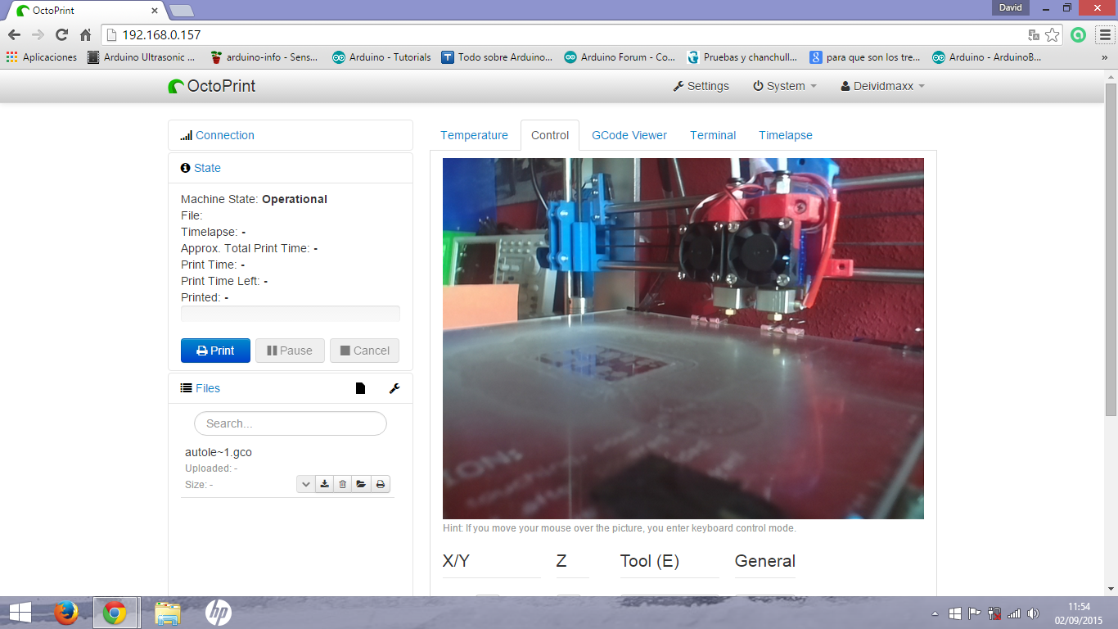Go back with browser back arrow
This screenshot has width=1118, height=629.
tap(14, 35)
